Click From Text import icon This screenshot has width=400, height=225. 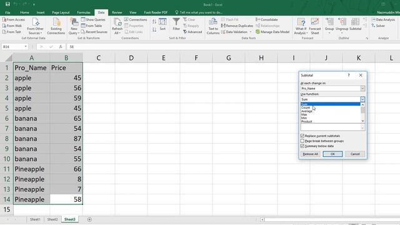pyautogui.click(x=12, y=32)
